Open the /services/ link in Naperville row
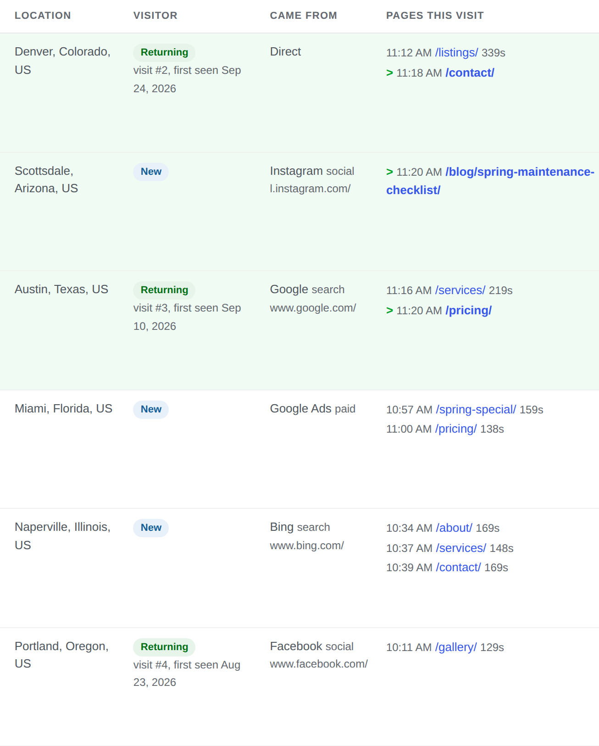Screen dimensions: 599x746 [461, 548]
